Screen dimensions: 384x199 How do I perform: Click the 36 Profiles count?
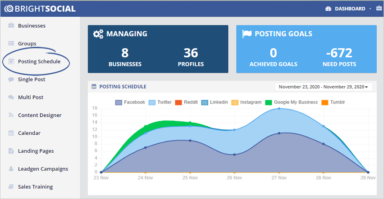click(191, 53)
